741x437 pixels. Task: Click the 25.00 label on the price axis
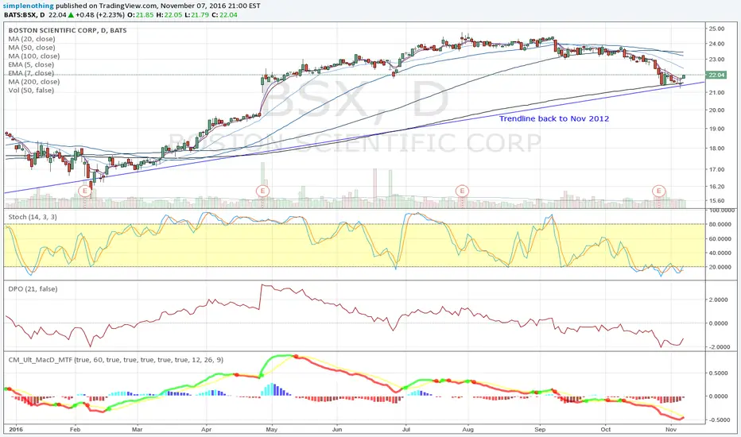click(716, 29)
